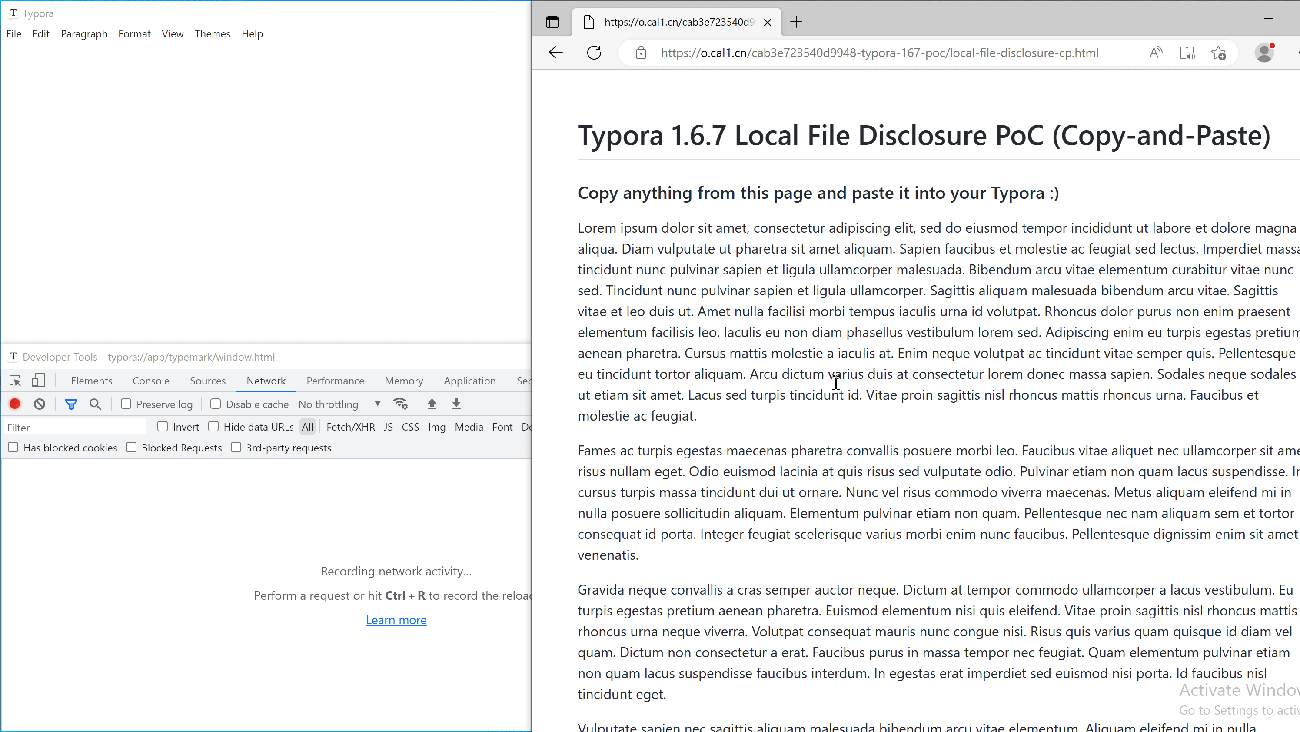Toggle the network filter funnel icon
This screenshot has width=1300, height=732.
(x=71, y=404)
